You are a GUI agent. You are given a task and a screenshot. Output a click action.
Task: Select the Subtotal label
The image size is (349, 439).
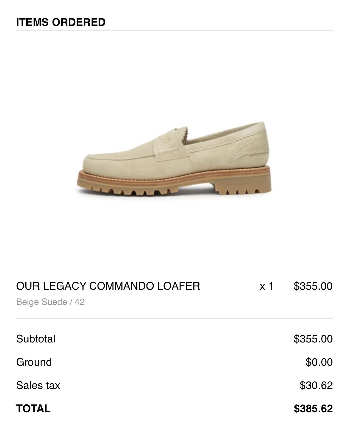click(36, 339)
